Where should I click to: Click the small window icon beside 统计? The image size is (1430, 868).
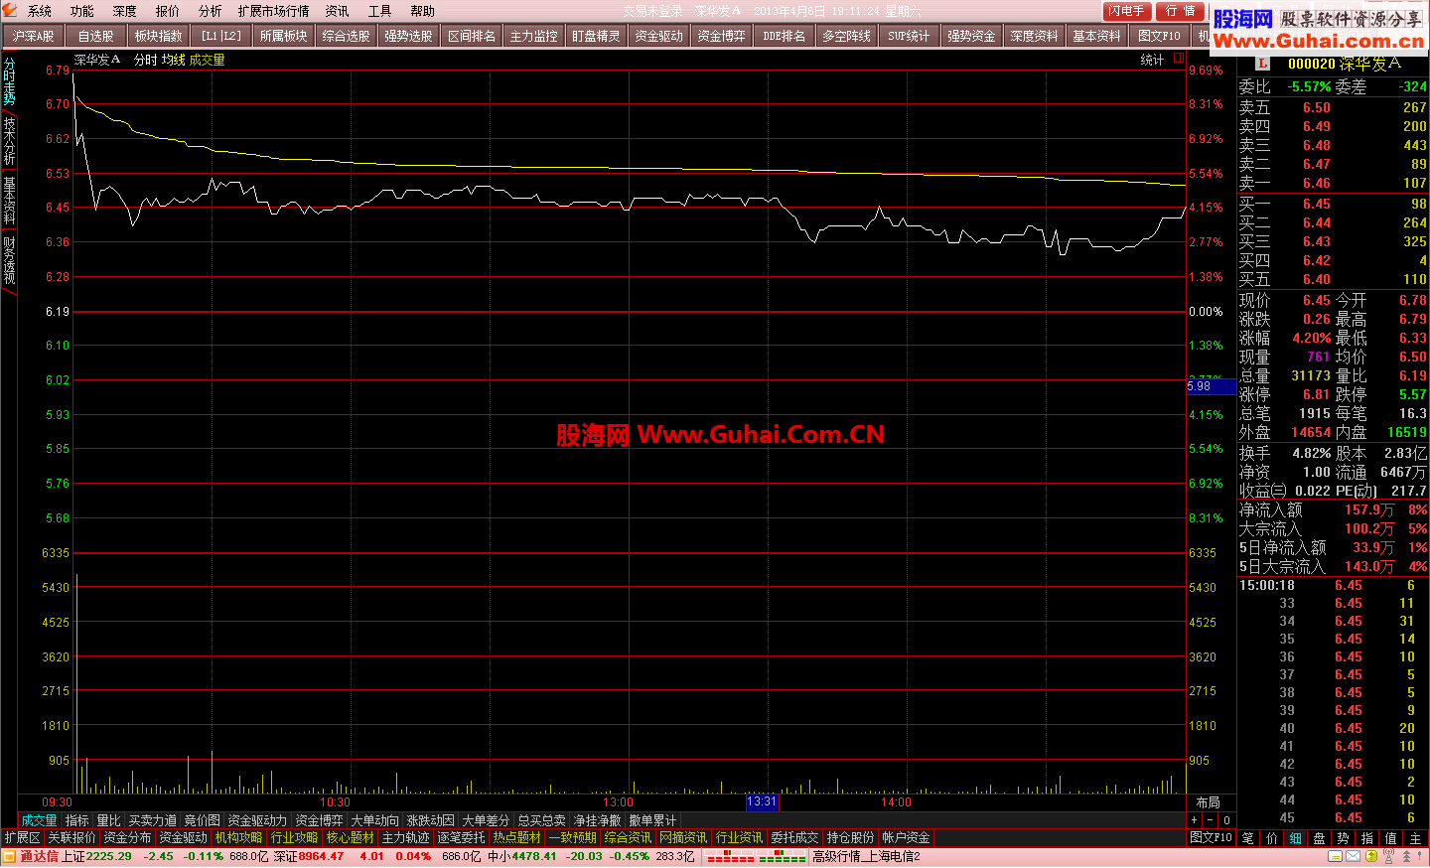coord(1178,59)
